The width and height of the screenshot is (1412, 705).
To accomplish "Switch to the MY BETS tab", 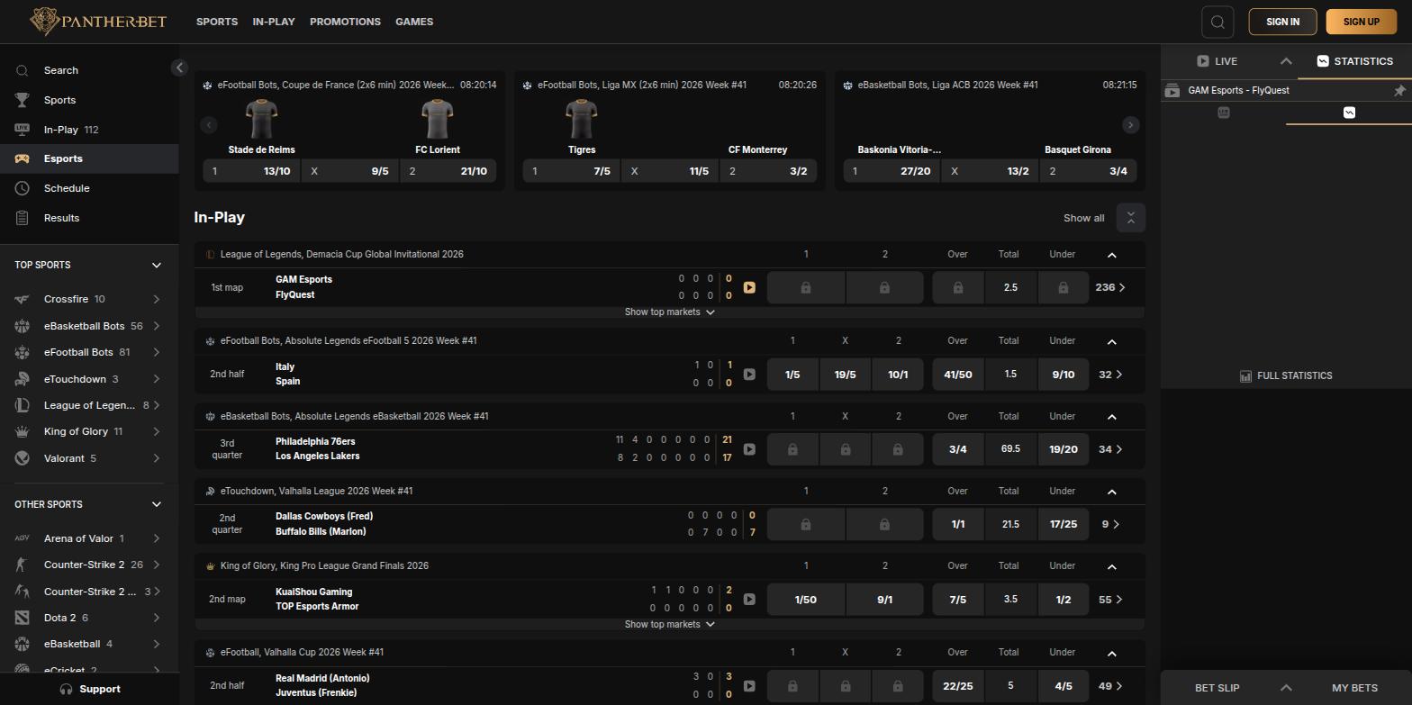I will 1354,688.
